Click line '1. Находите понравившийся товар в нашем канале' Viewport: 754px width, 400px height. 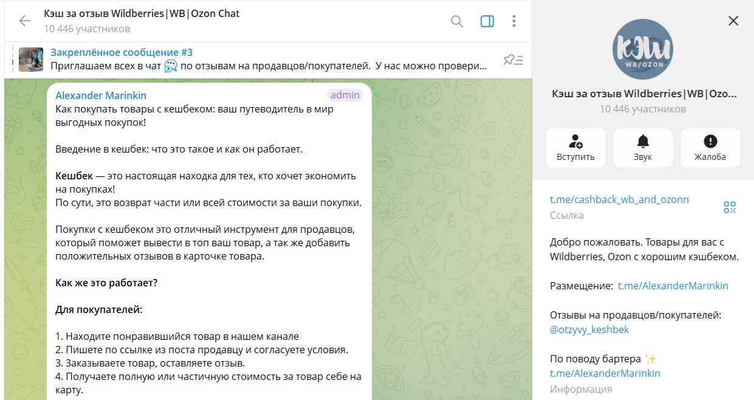coord(177,336)
